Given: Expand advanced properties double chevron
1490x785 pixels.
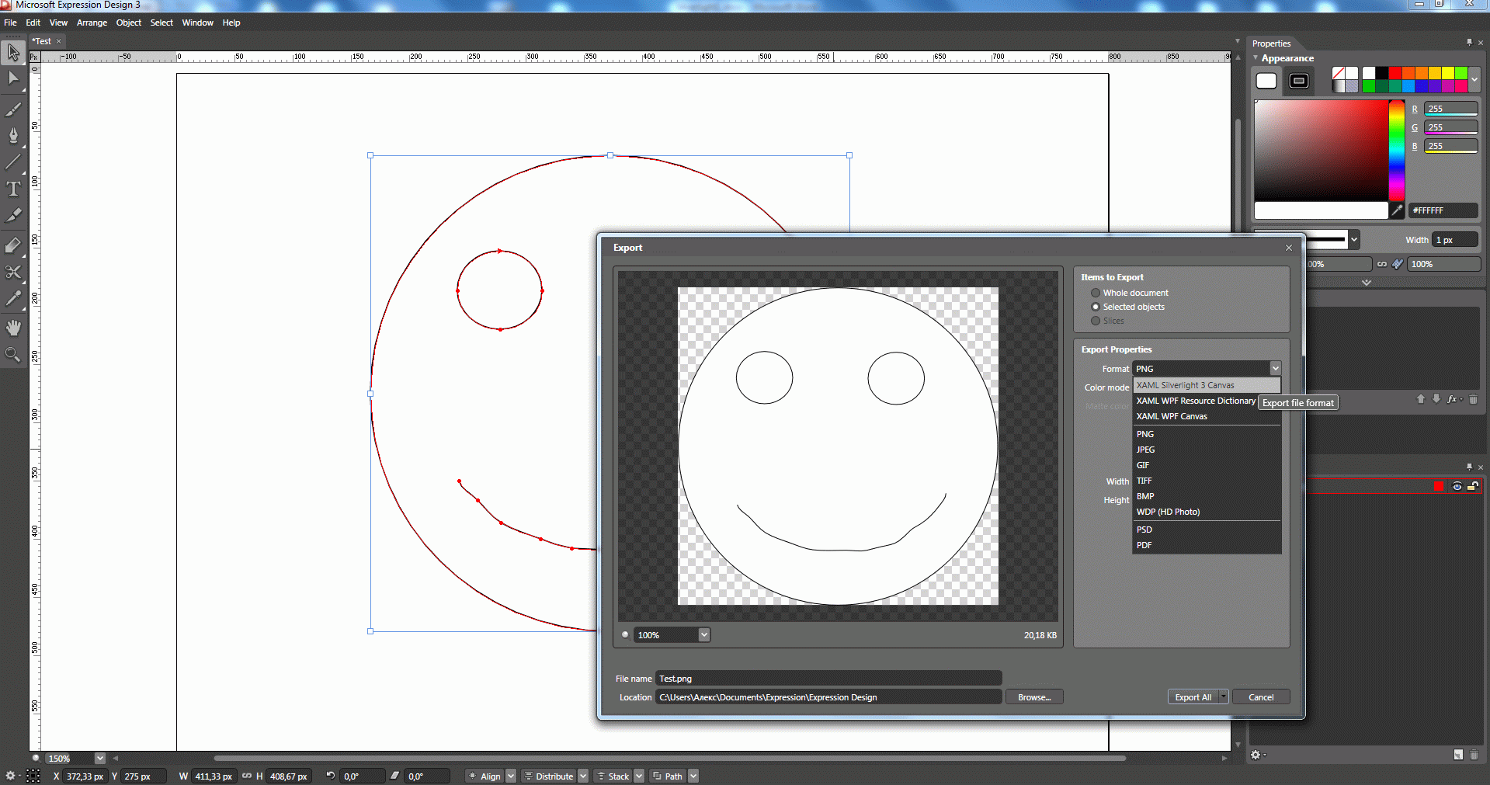Looking at the screenshot, I should click(x=1367, y=283).
